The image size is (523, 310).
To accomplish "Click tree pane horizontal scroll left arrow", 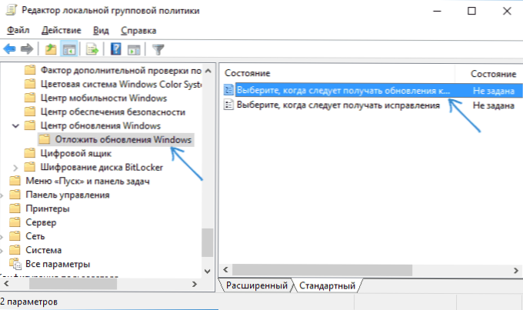I will coord(6,284).
